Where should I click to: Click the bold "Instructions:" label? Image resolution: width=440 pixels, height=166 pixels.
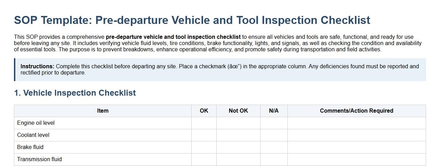(37, 67)
